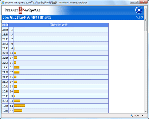Click the scrollbar up arrow
This screenshot has height=119, width=149.
pyautogui.click(x=146, y=7)
